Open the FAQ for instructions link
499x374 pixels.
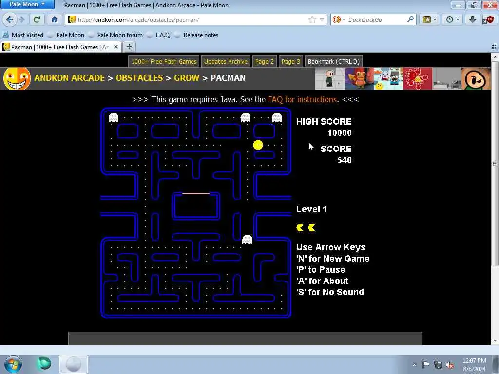pyautogui.click(x=302, y=99)
